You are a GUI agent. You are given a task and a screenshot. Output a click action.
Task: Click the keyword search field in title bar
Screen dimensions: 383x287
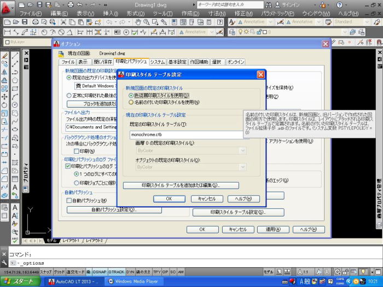(230, 4)
